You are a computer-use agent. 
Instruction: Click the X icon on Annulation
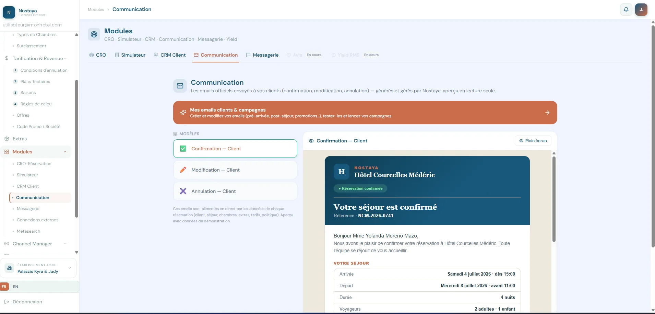[183, 191]
